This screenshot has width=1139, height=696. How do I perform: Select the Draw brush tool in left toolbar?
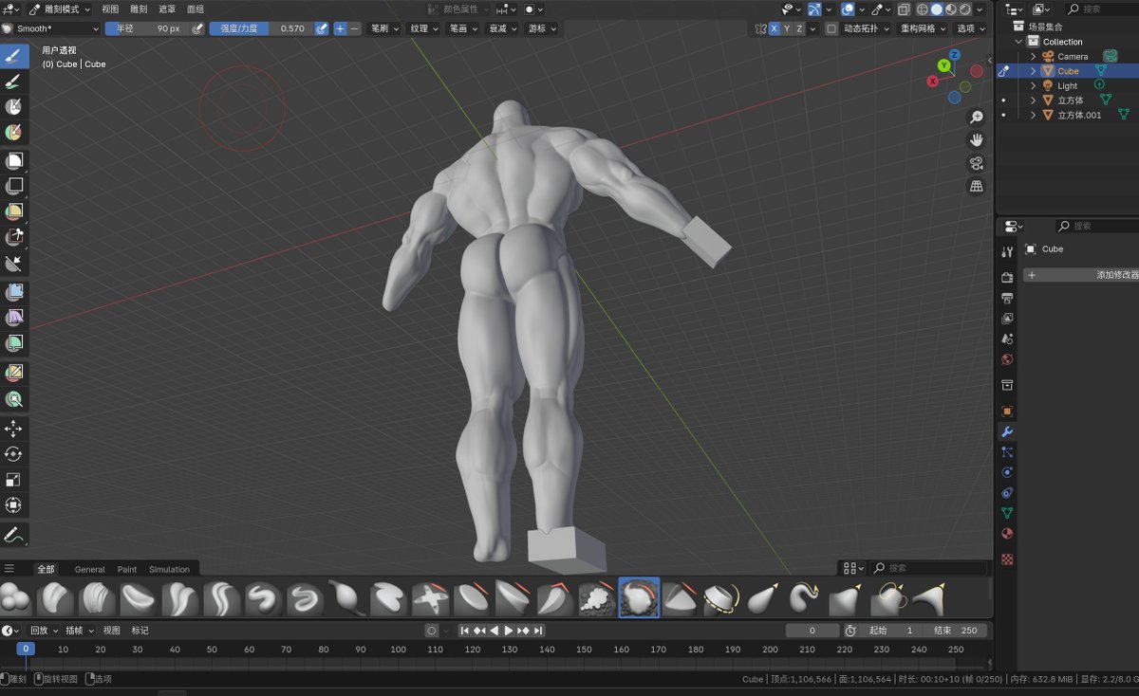click(14, 56)
